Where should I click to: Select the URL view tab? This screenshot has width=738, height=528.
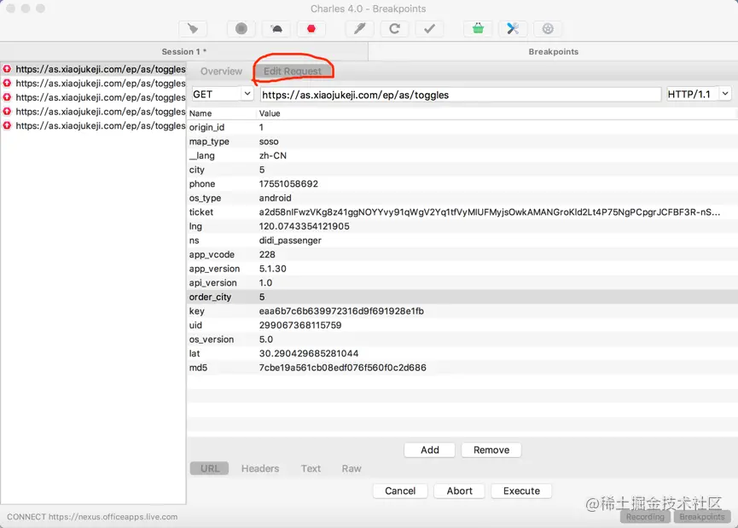click(x=210, y=468)
